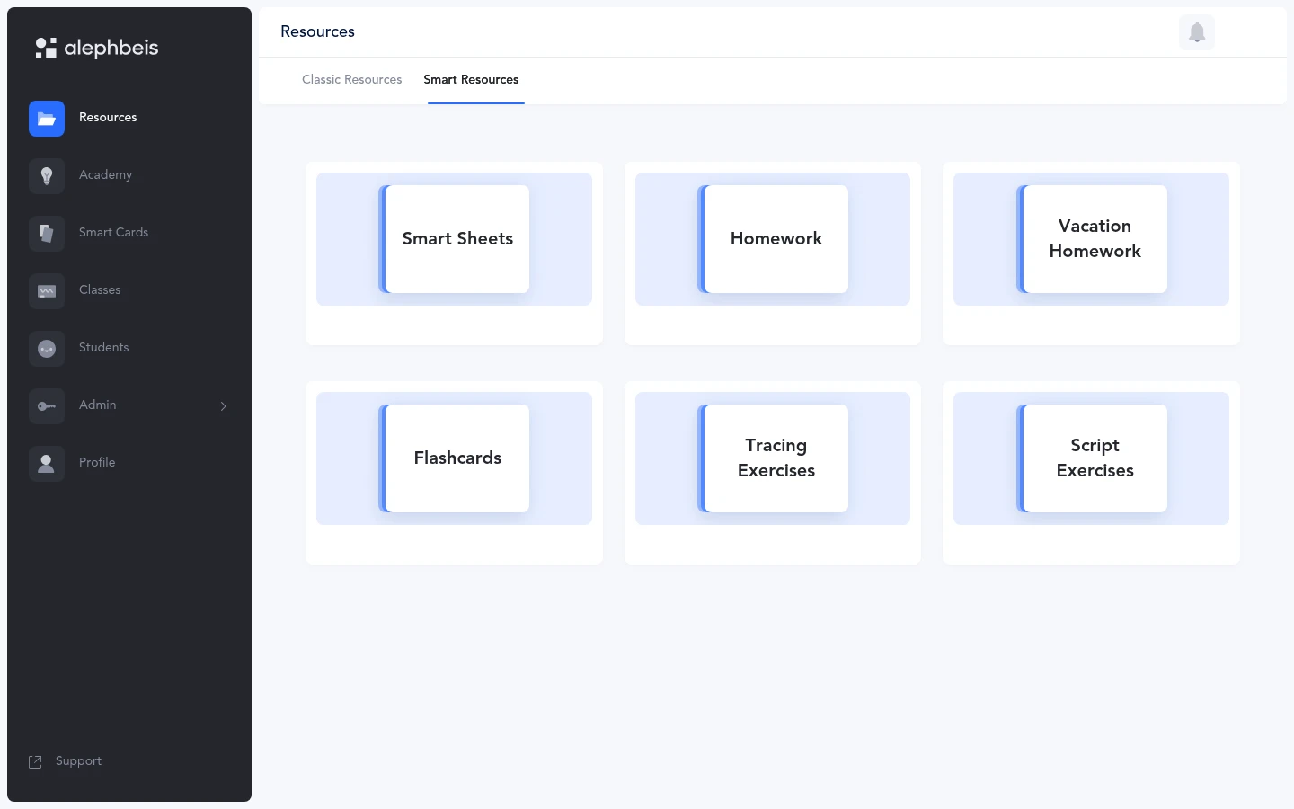This screenshot has width=1294, height=809.
Task: Click the alephbeis logo
Action: (97, 48)
